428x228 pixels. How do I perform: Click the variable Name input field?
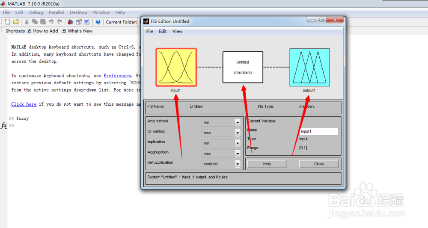click(x=318, y=131)
